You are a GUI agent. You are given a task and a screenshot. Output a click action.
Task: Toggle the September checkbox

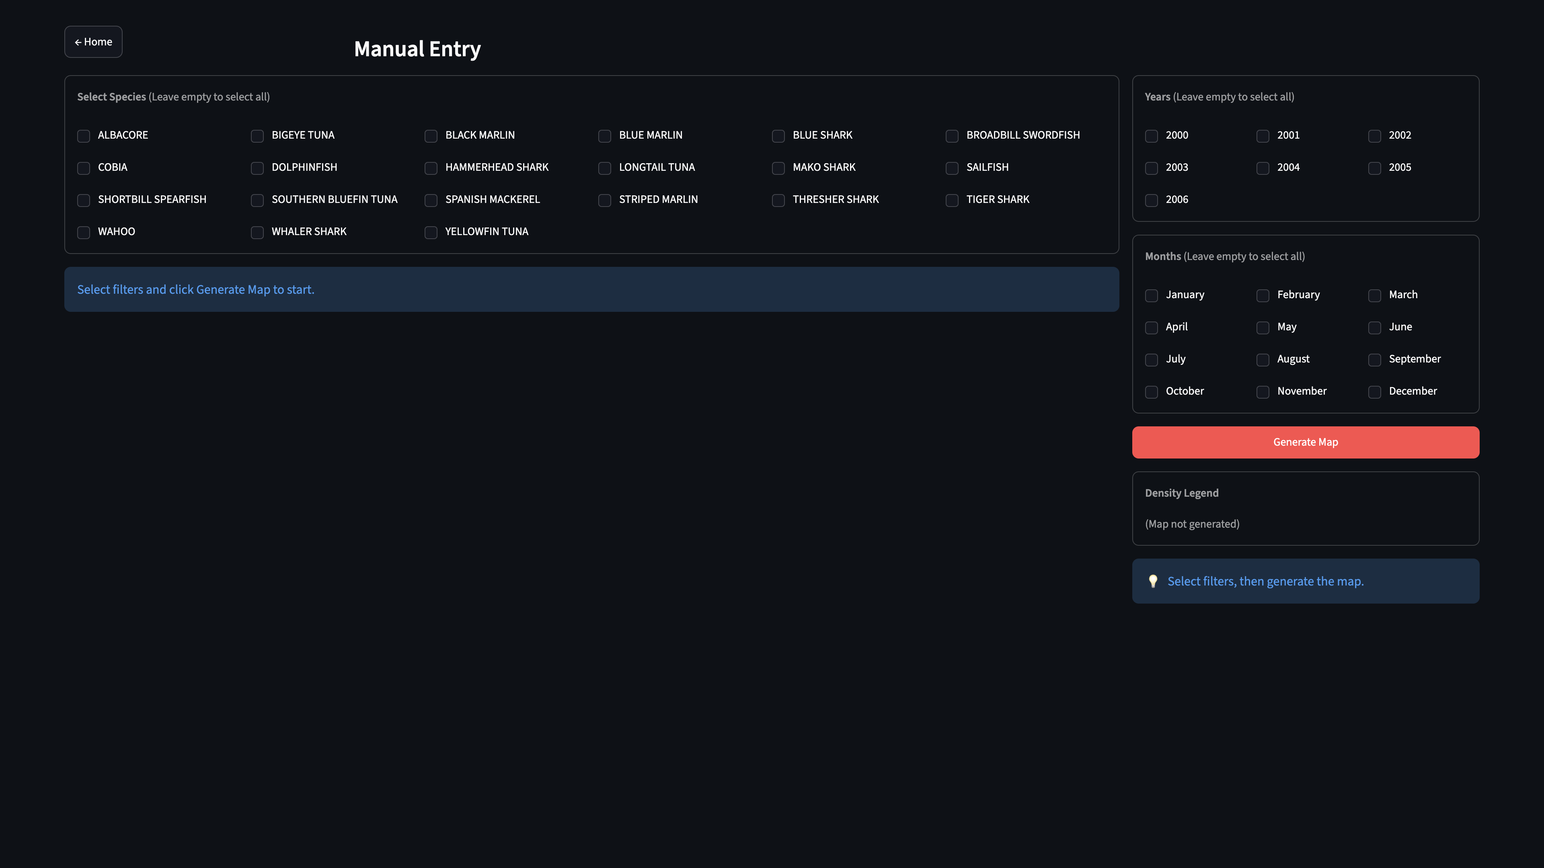pyautogui.click(x=1374, y=359)
